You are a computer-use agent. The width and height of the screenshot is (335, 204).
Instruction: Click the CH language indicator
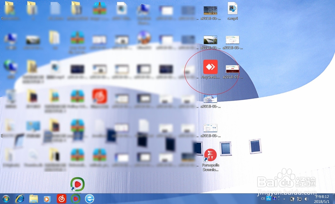coord(263,199)
